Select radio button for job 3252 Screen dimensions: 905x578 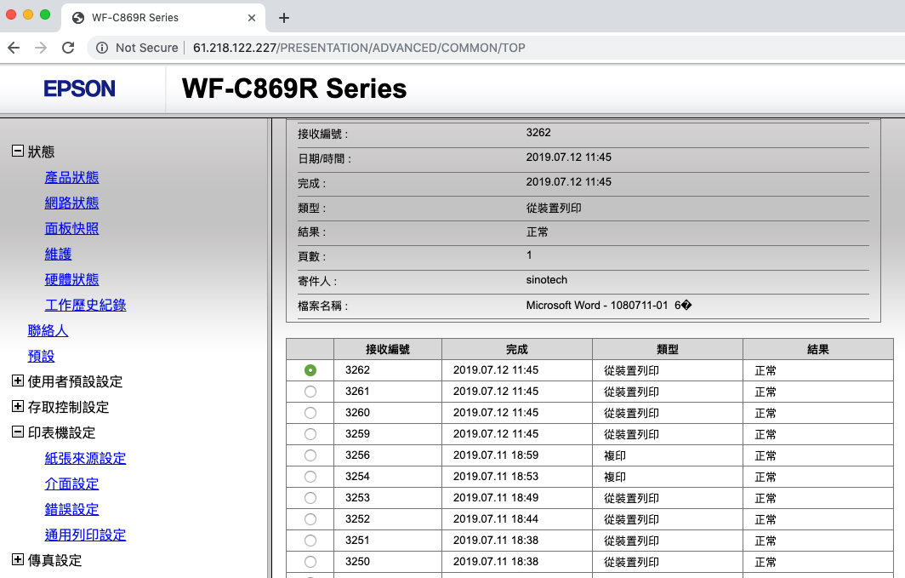(310, 519)
